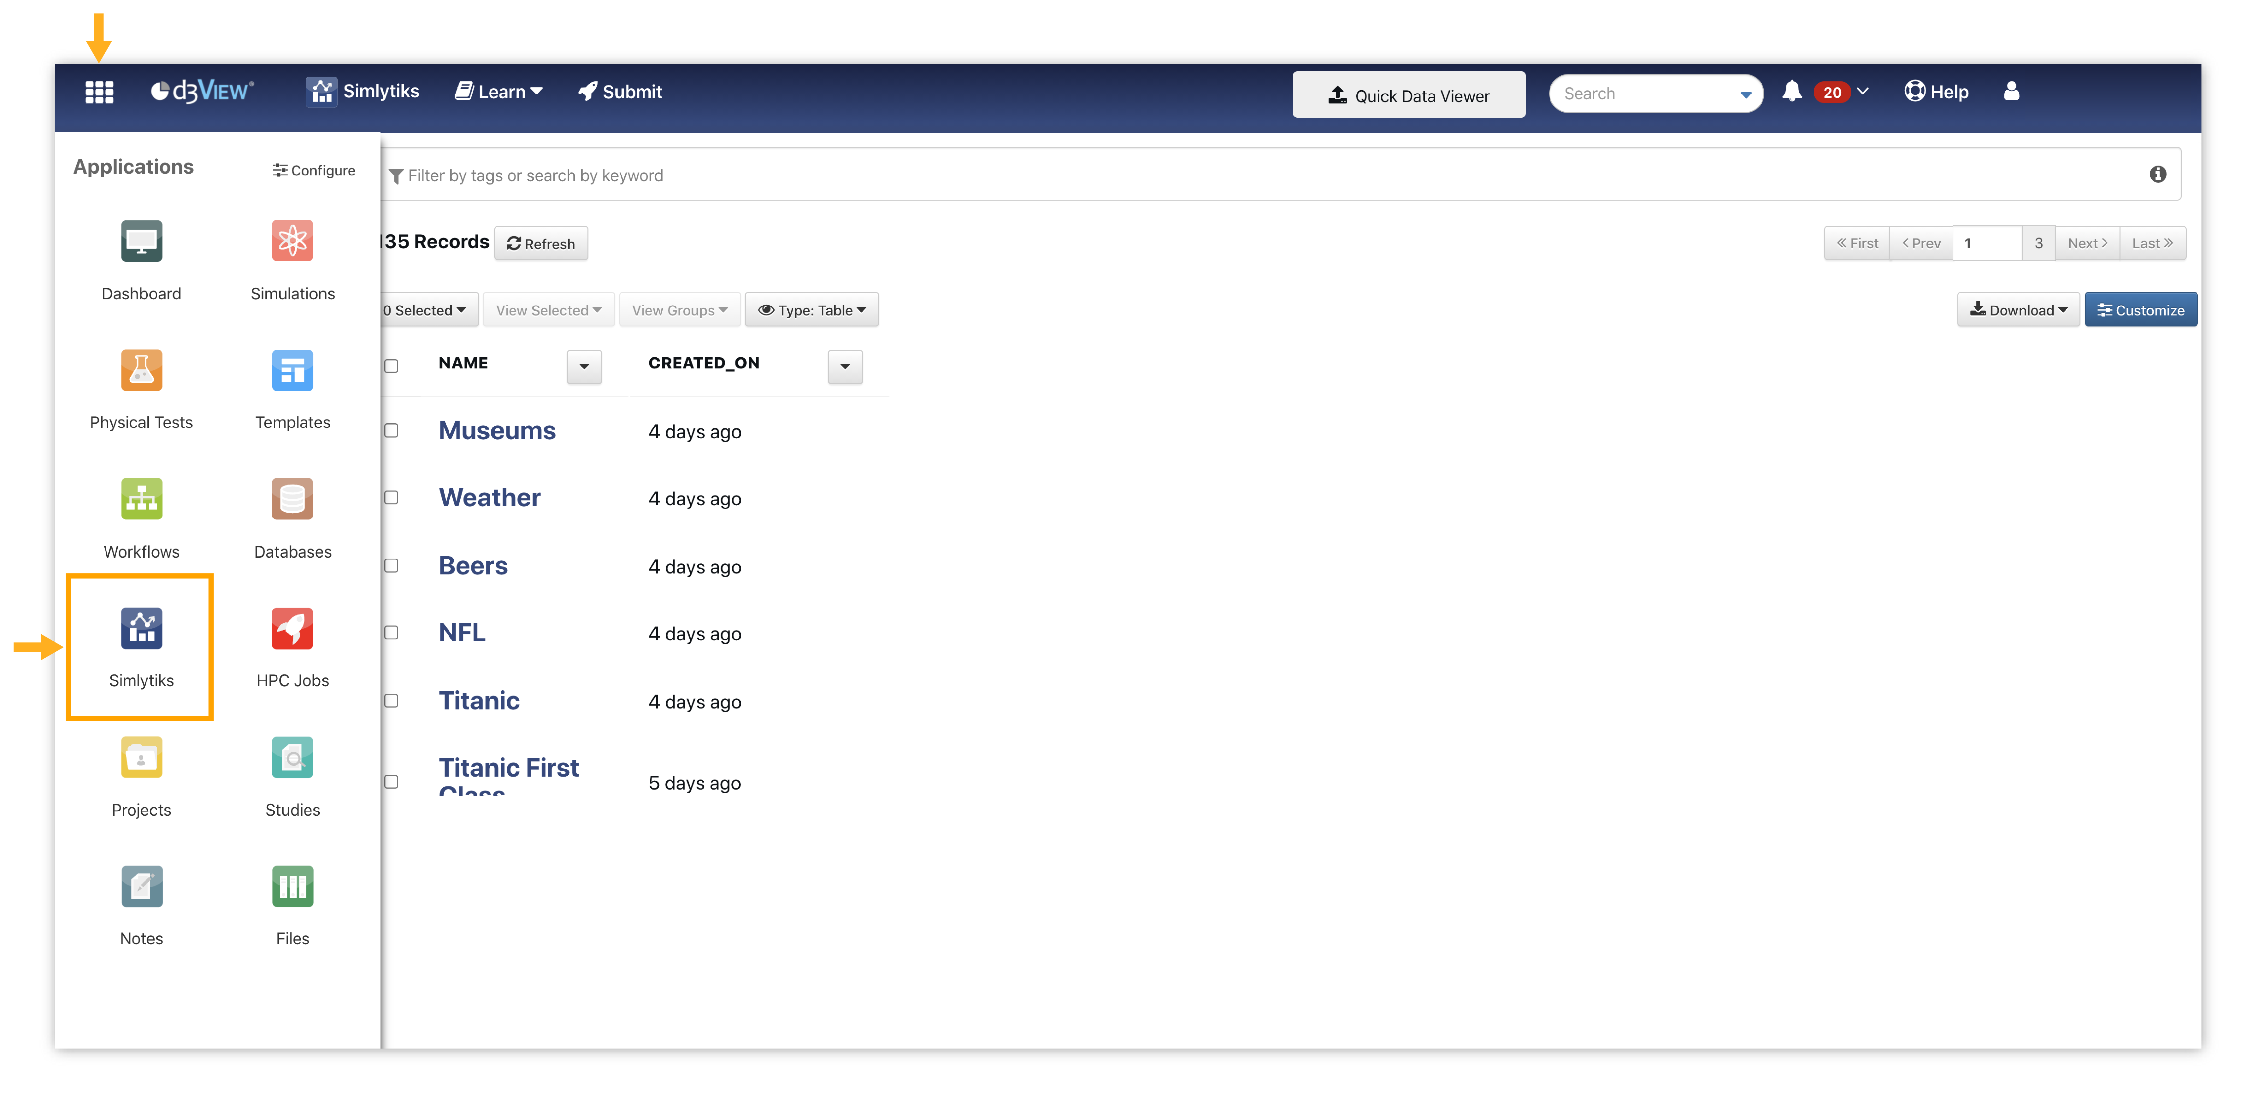Open the Simulations application

coord(292,261)
